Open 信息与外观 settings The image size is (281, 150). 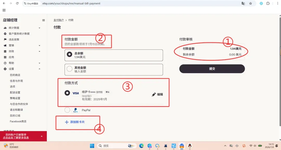pos(16,81)
